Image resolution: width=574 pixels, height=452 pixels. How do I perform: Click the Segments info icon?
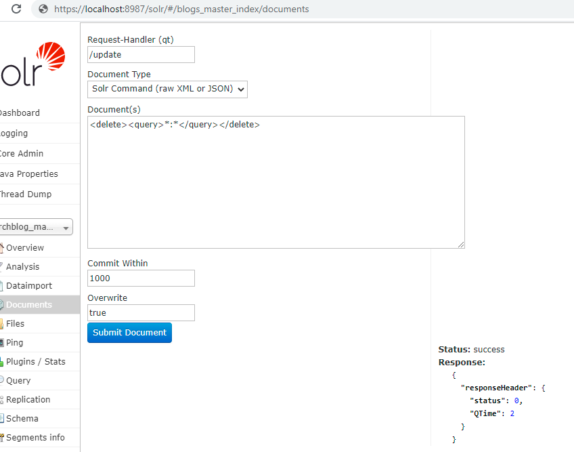point(2,437)
